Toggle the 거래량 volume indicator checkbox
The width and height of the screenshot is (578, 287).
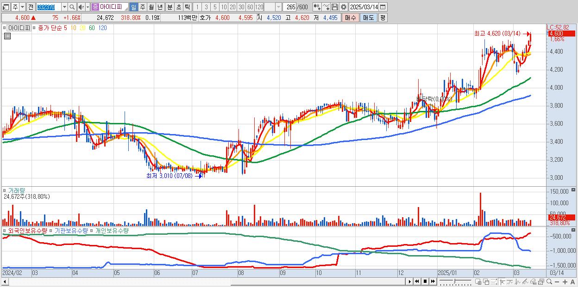tap(5, 190)
